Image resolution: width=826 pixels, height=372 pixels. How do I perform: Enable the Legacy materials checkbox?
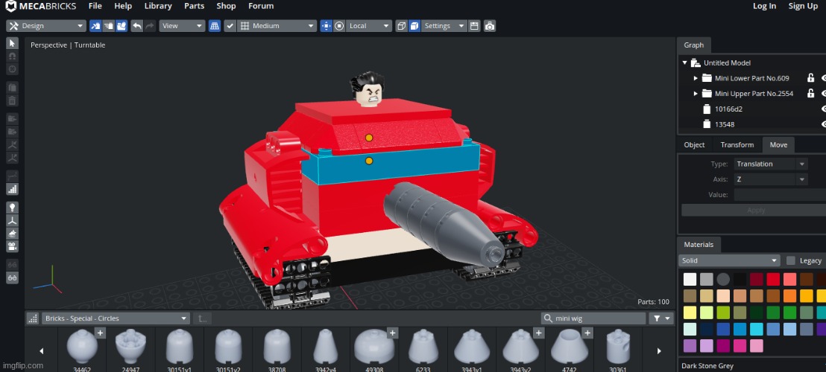coord(791,260)
